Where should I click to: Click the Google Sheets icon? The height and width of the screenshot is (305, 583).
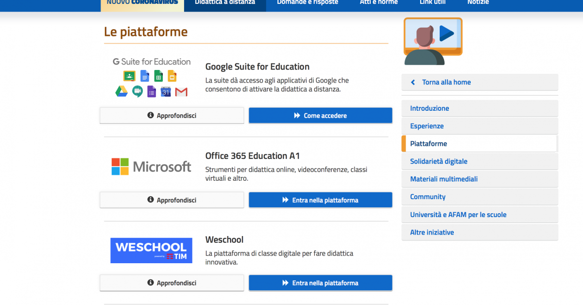pyautogui.click(x=158, y=76)
